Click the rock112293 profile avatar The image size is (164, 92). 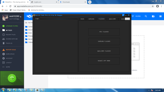coord(5,18)
